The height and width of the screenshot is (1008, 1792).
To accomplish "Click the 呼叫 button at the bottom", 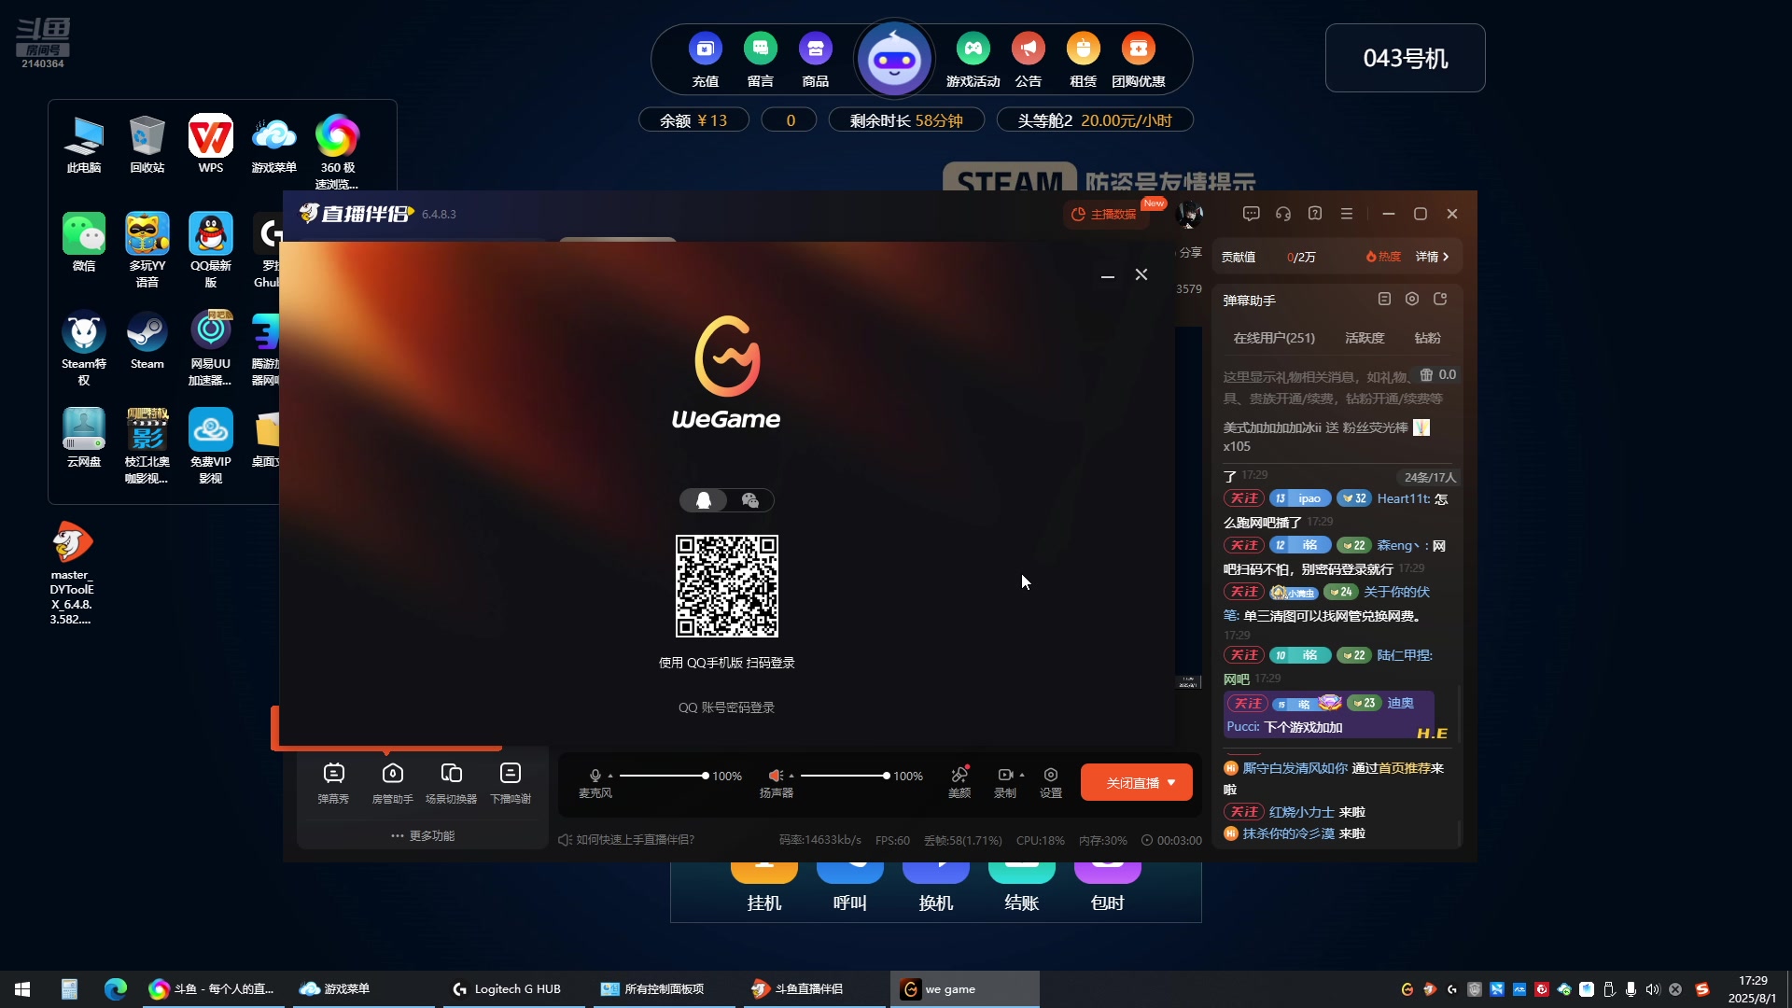I will pos(850,889).
